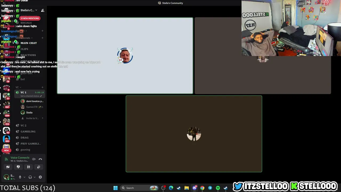Open the MAIN-CHAT channel
Image resolution: width=341 pixels, height=192 pixels.
pyautogui.click(x=29, y=43)
